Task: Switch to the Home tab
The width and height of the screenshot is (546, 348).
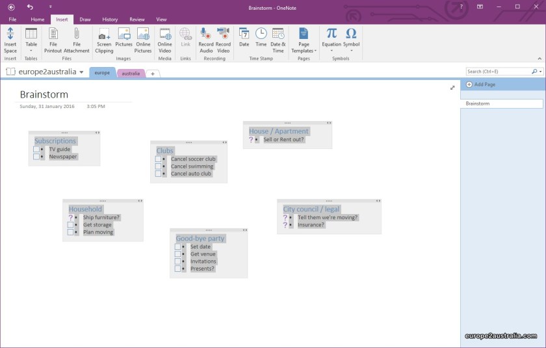Action: pos(38,20)
